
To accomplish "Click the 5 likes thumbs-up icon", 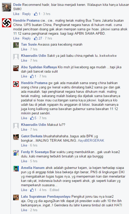I will point(32,118).
